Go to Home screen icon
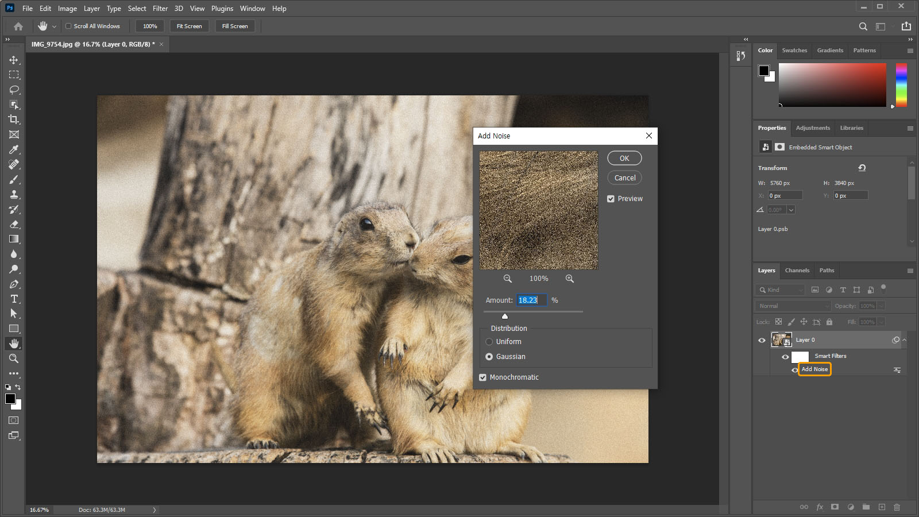The image size is (919, 517). (x=18, y=26)
